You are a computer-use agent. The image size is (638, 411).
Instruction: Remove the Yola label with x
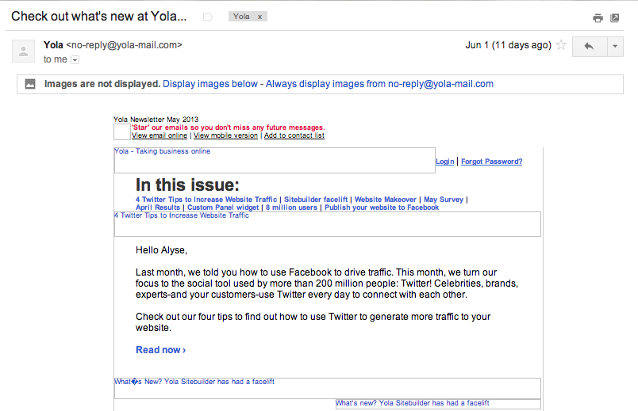pos(259,17)
